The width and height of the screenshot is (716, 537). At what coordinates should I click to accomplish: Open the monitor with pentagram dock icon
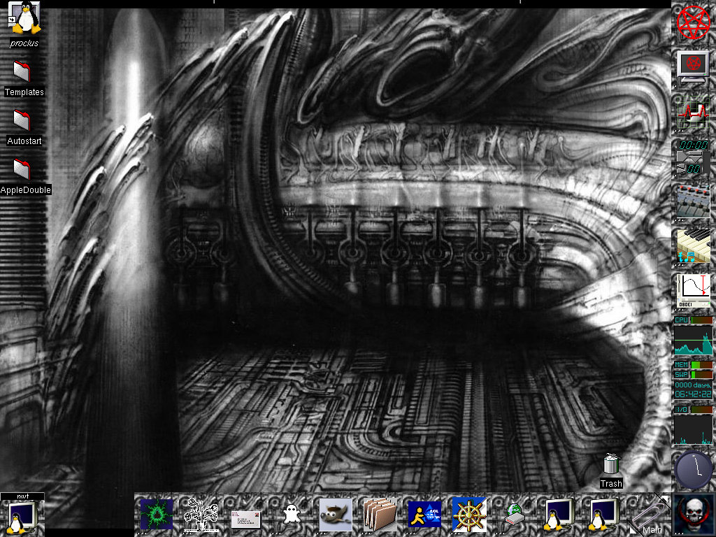point(693,67)
